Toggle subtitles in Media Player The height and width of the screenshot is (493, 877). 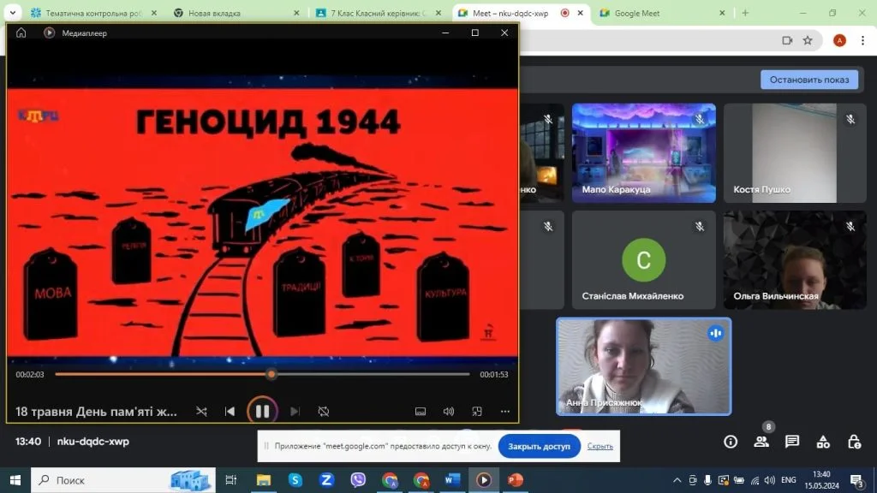(421, 412)
